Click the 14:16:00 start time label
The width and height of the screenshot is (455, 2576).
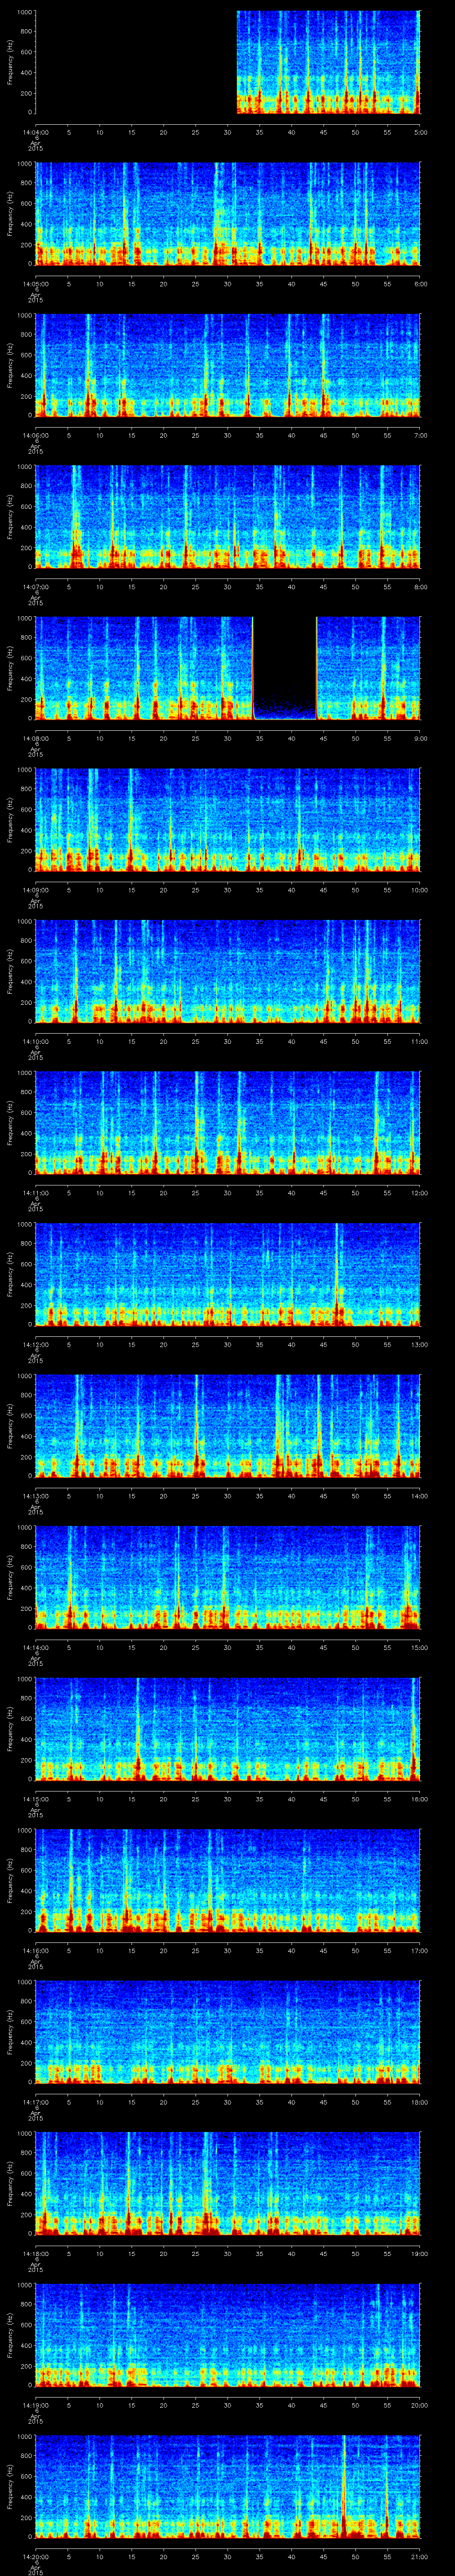pos(35,1950)
